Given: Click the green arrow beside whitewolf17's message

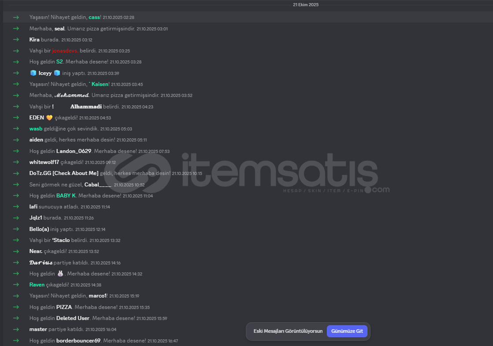Looking at the screenshot, I should [x=16, y=162].
